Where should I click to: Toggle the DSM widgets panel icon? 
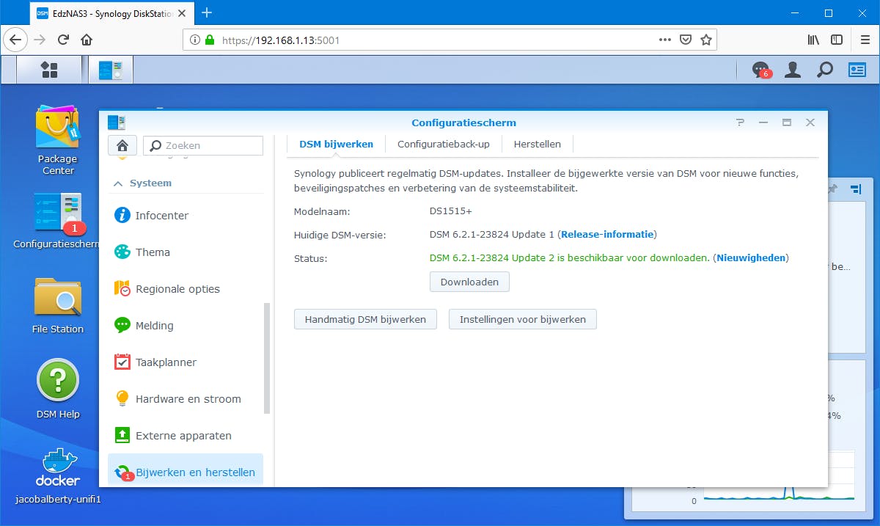857,70
